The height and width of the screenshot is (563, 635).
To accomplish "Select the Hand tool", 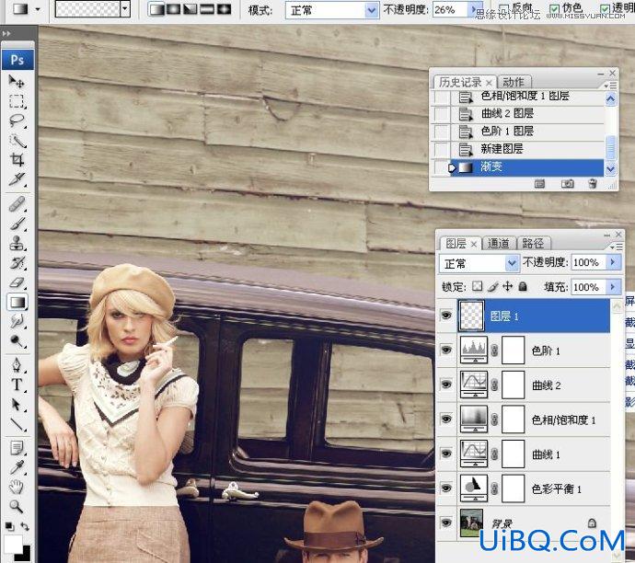I will (x=17, y=487).
